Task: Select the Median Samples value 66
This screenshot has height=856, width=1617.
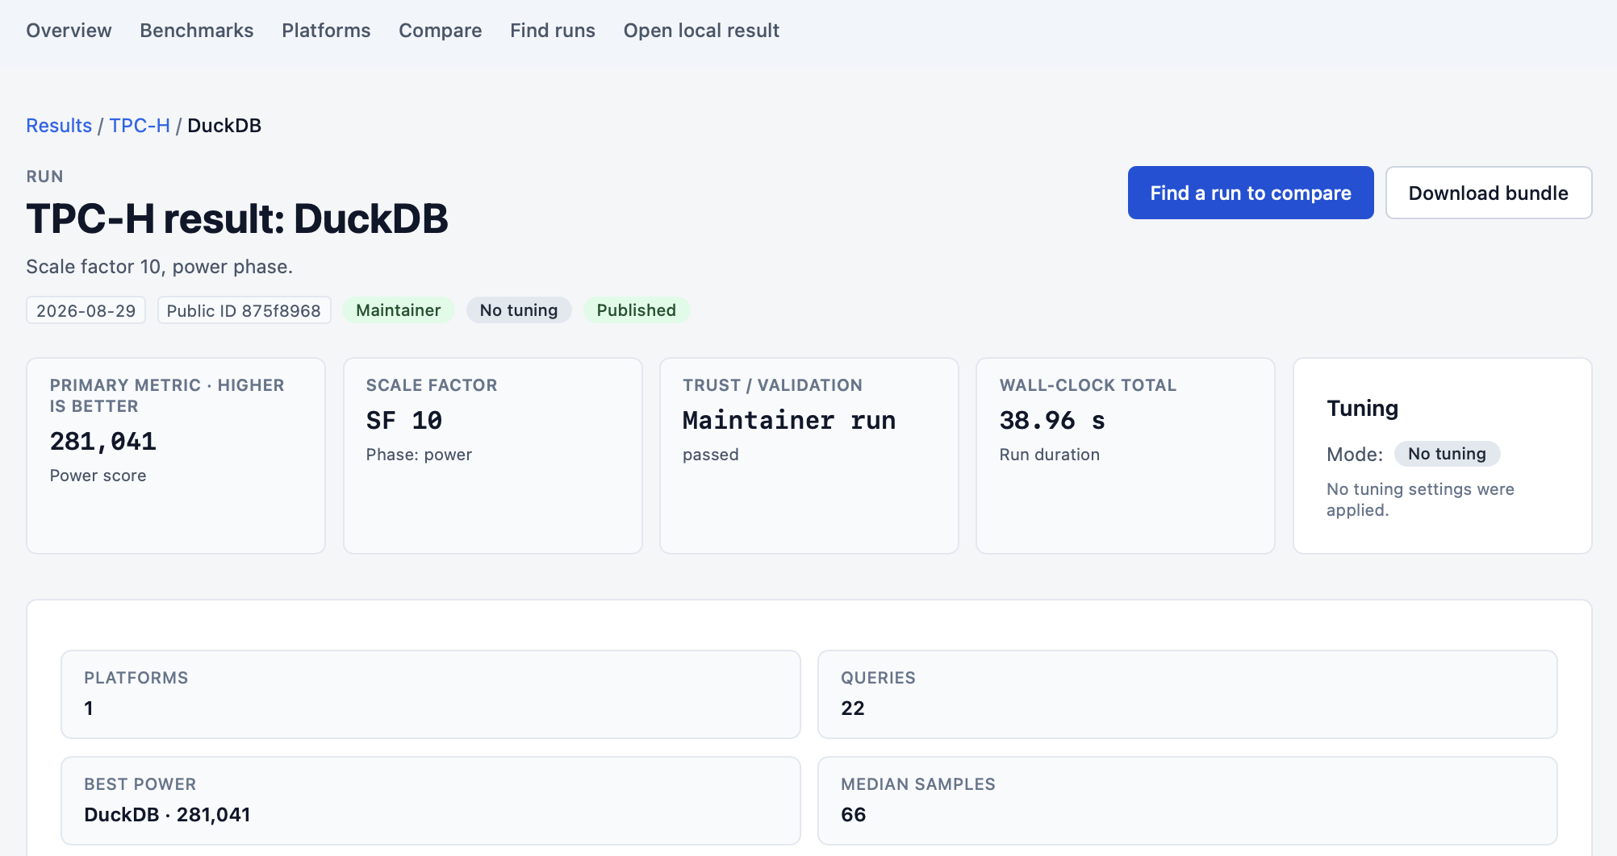Action: pos(854,815)
